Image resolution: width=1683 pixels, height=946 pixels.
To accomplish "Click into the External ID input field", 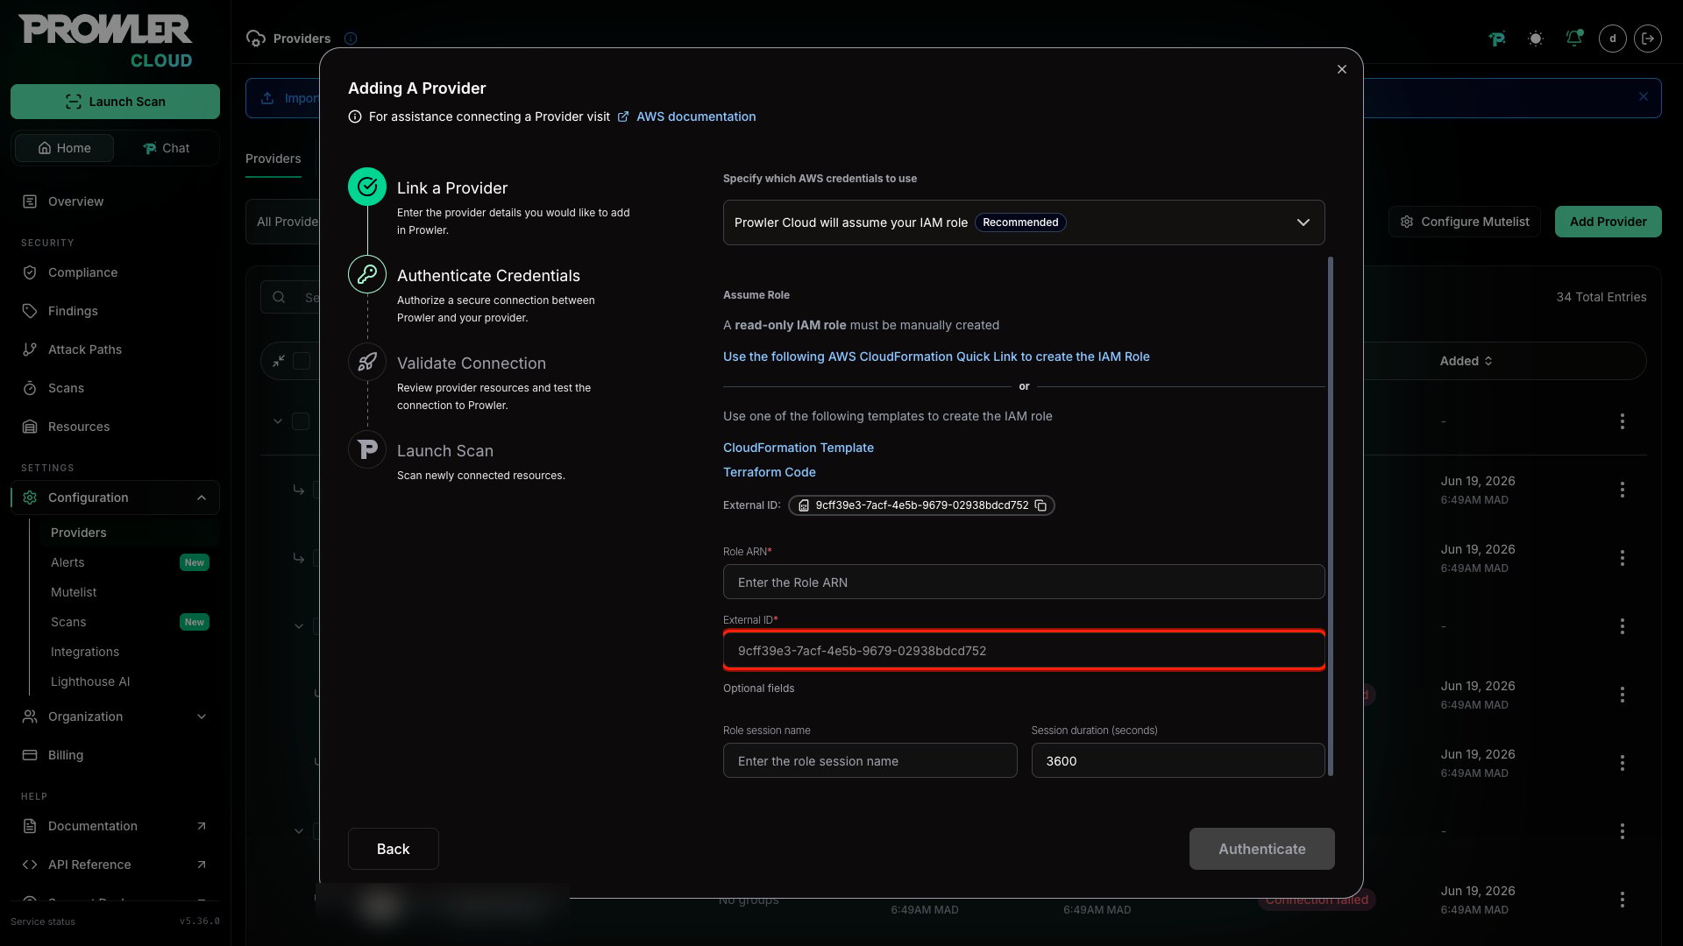I will tap(1023, 650).
